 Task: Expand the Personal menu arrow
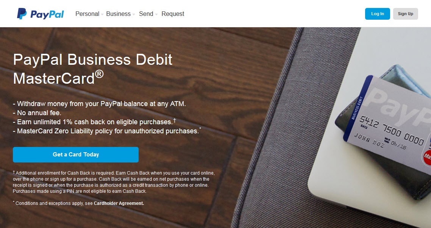click(x=102, y=14)
